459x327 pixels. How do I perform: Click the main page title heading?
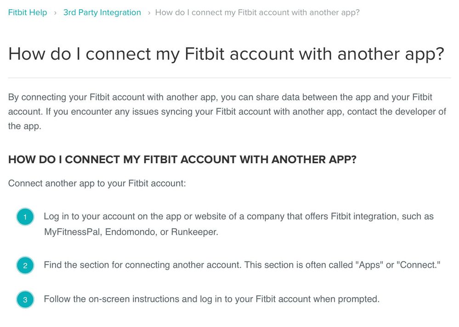coord(226,55)
